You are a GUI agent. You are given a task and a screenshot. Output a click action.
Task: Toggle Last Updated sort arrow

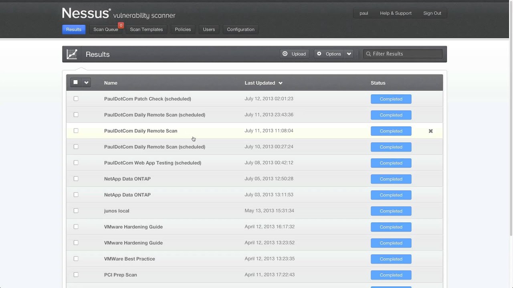281,83
